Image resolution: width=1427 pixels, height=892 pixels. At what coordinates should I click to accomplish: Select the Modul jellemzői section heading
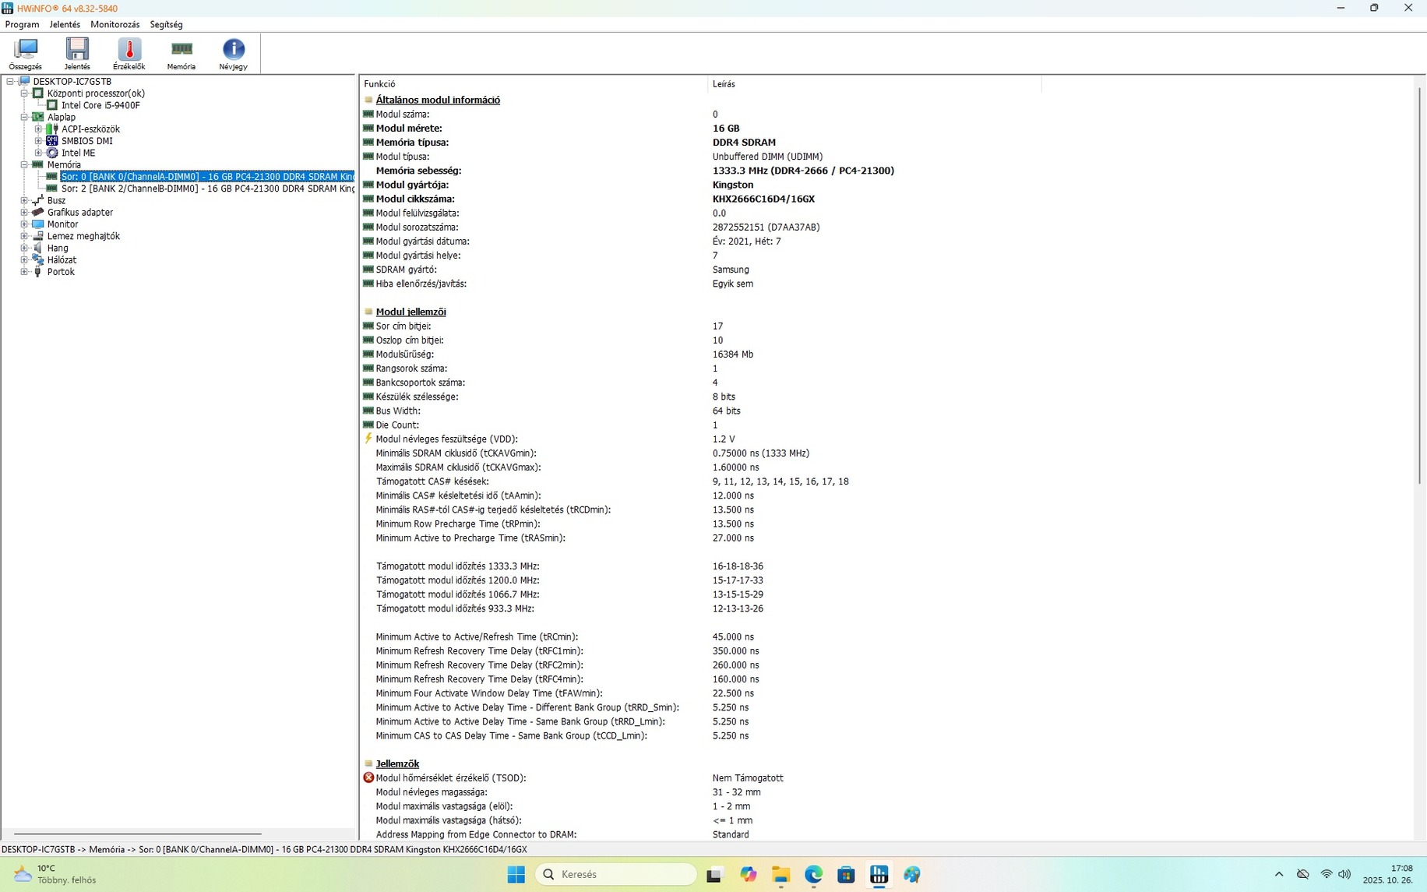coord(410,312)
